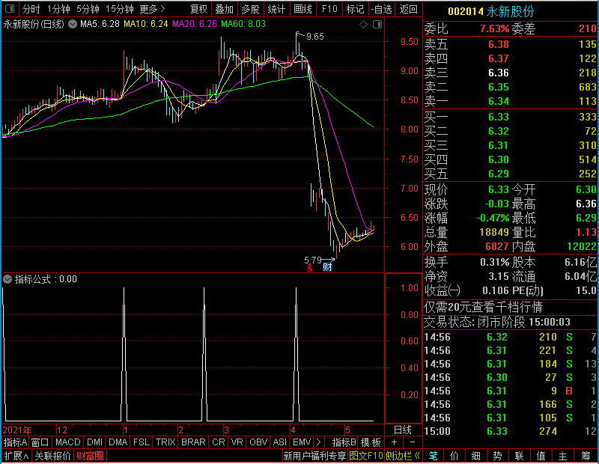Open the 多股 multi-stock view
This screenshot has height=464, width=599.
click(x=250, y=9)
